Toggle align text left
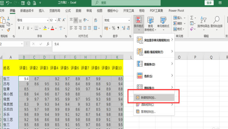228x129 pixels. pyautogui.click(x=71, y=28)
